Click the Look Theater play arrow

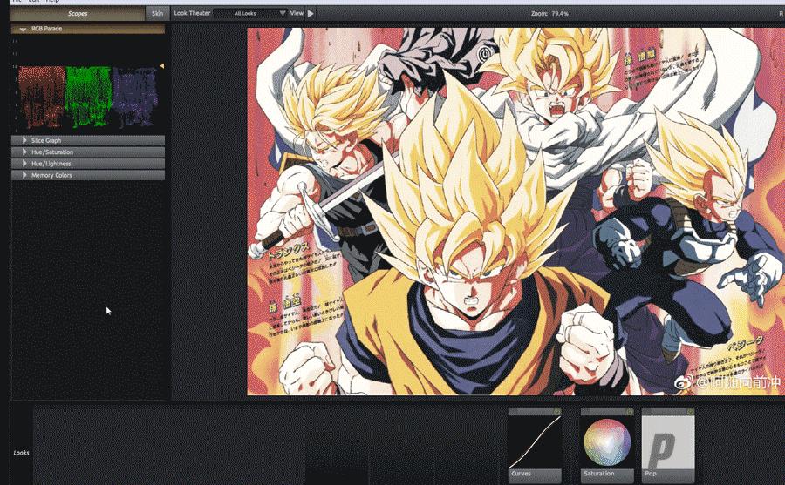click(x=311, y=13)
